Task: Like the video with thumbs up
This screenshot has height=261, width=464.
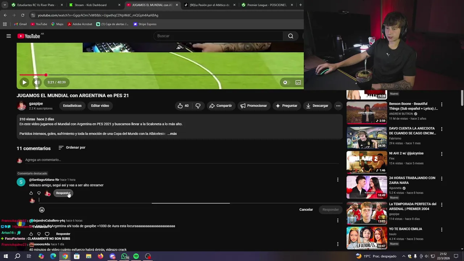Action: tap(183, 106)
